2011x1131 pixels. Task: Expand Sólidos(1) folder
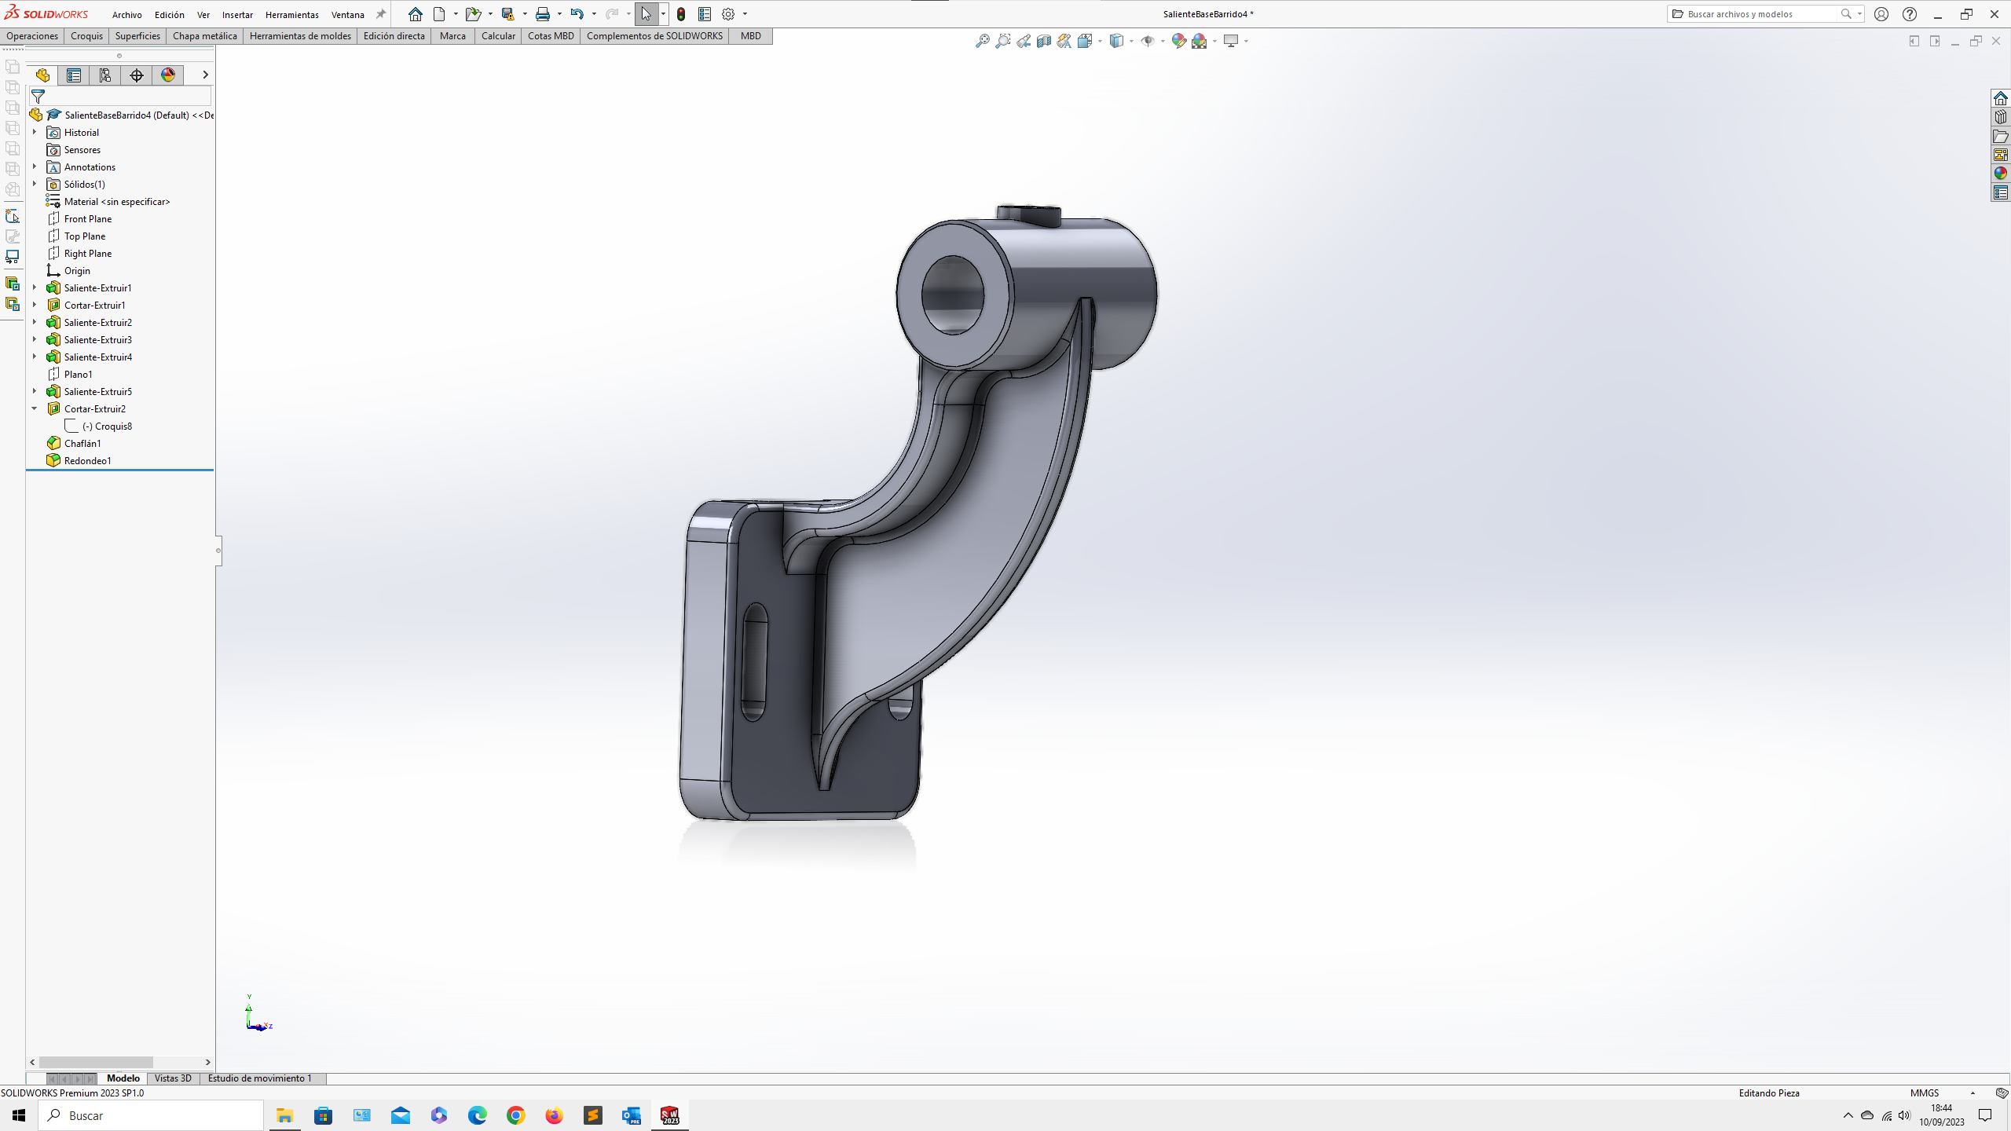(35, 184)
